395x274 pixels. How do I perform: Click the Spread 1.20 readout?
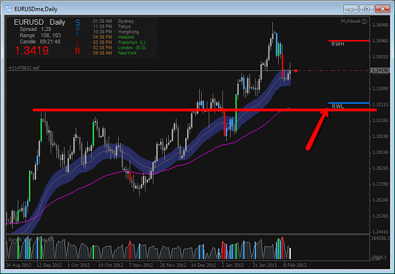[x=35, y=29]
